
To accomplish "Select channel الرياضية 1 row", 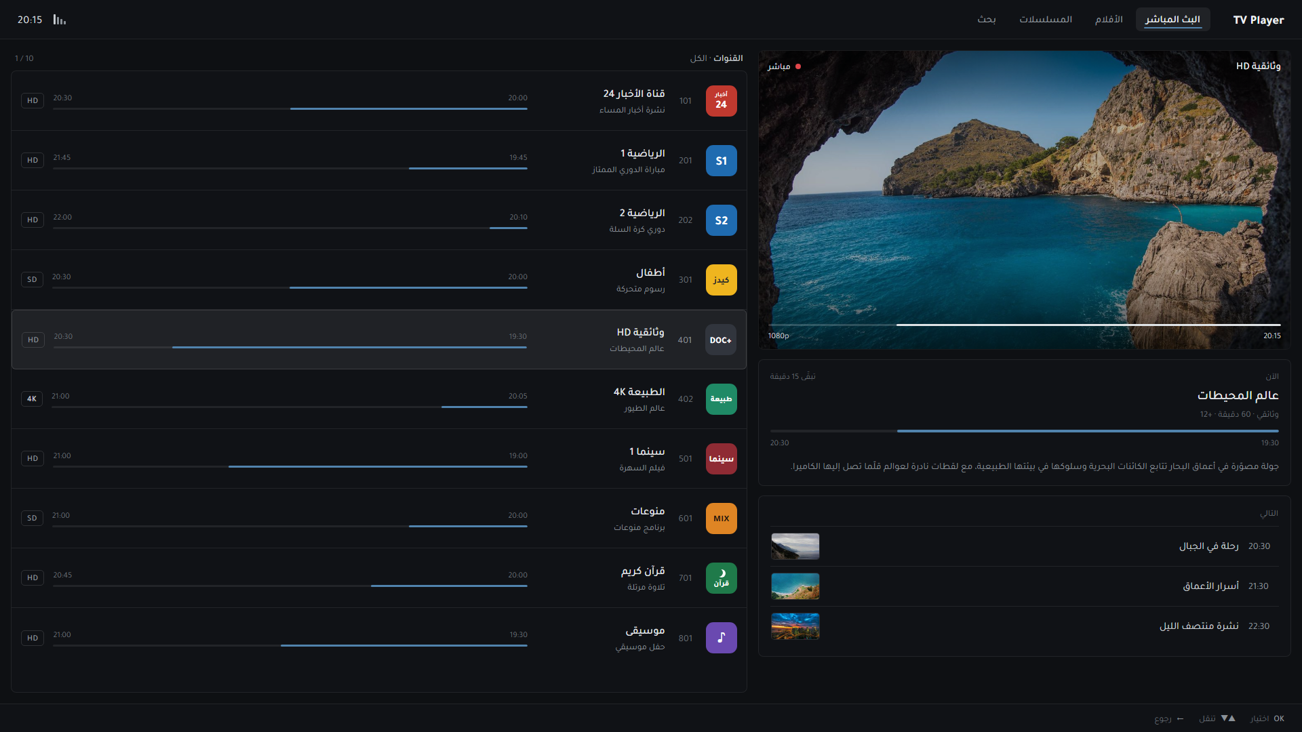I will (379, 161).
